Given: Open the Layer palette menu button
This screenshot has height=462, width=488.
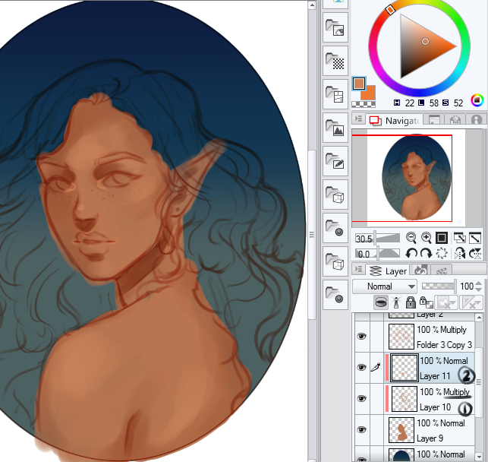Looking at the screenshot, I should [359, 269].
